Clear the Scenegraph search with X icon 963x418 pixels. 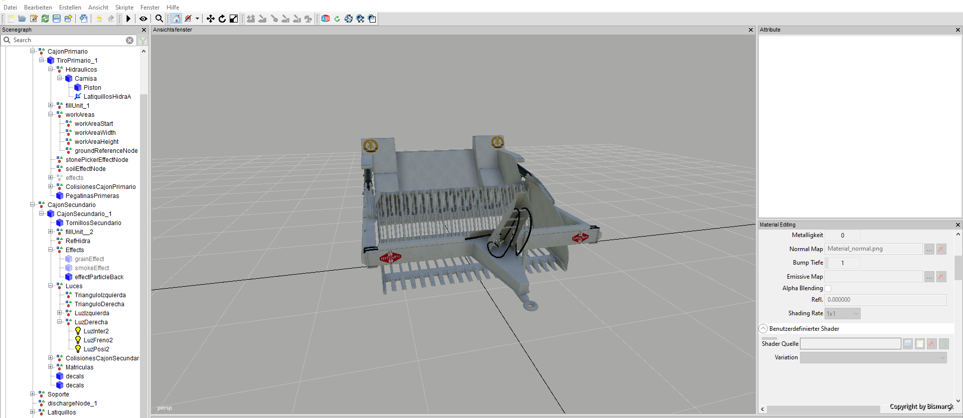click(x=130, y=40)
